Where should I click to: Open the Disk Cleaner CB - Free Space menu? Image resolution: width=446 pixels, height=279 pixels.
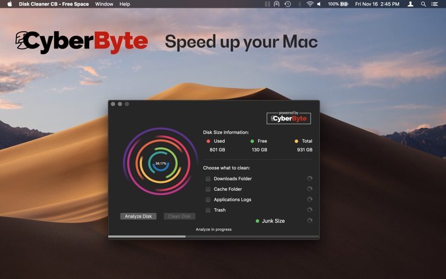tap(54, 4)
